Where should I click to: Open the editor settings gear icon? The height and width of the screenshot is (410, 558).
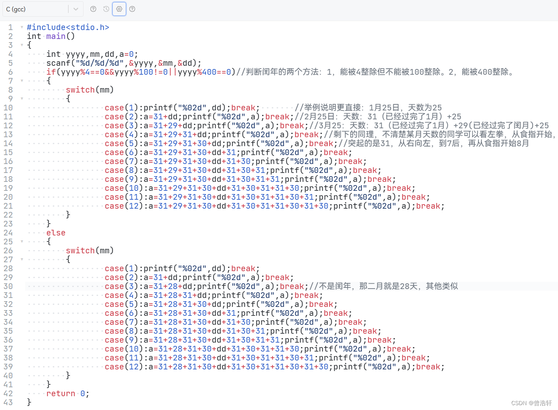(119, 9)
